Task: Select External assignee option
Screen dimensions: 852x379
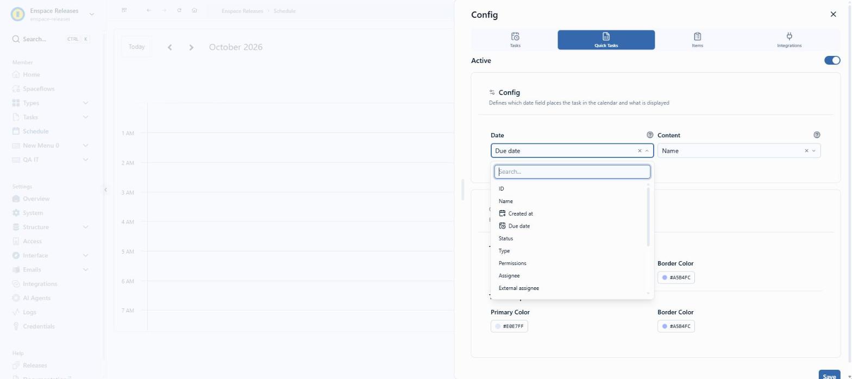Action: pos(569,288)
